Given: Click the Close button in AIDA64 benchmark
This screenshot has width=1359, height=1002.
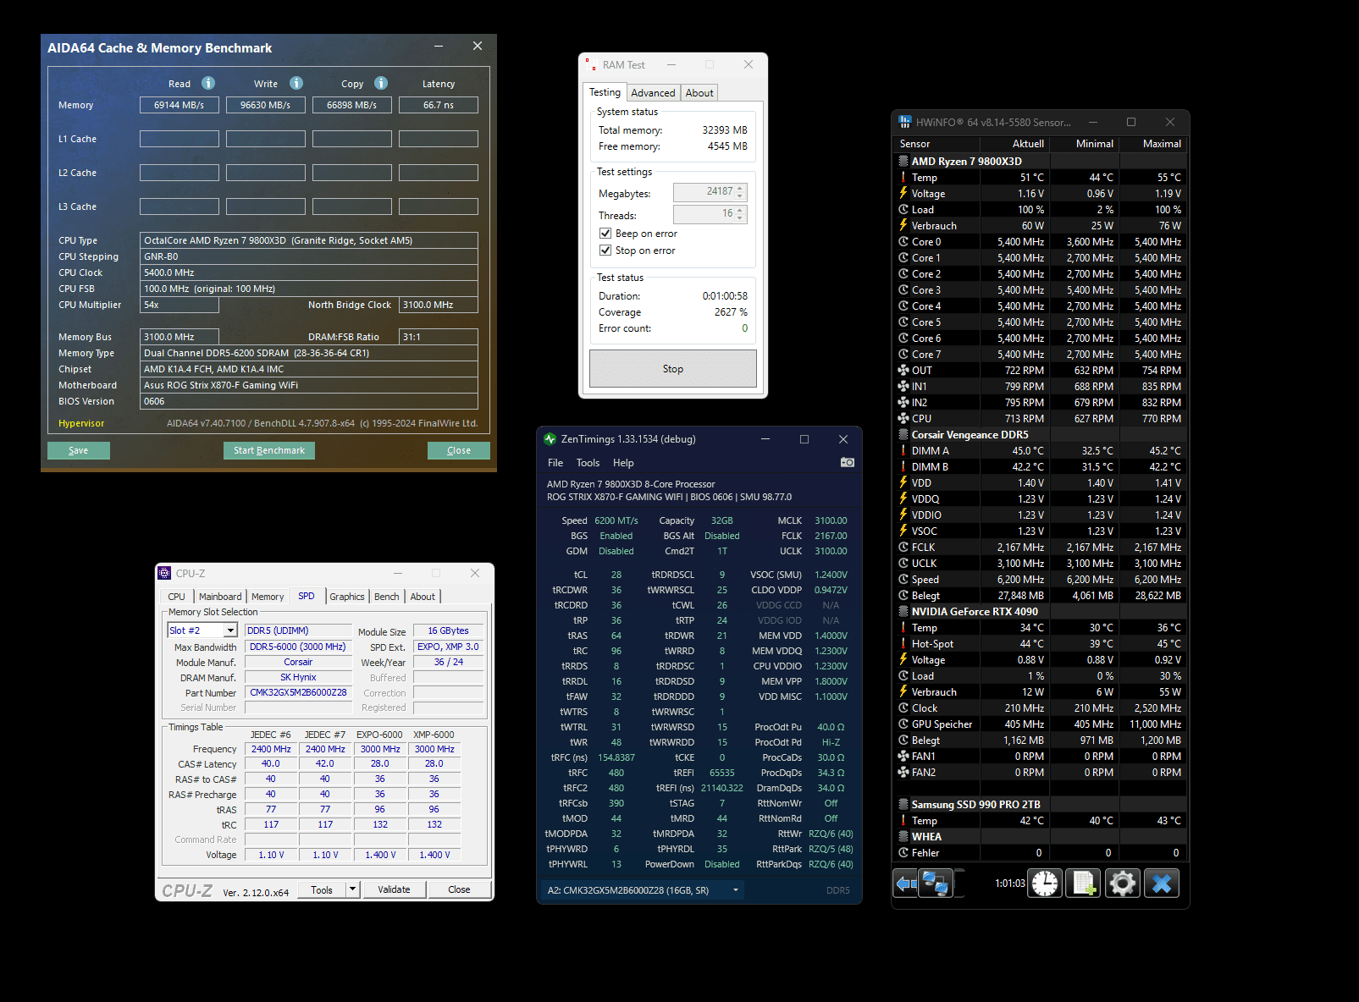Looking at the screenshot, I should [x=459, y=450].
